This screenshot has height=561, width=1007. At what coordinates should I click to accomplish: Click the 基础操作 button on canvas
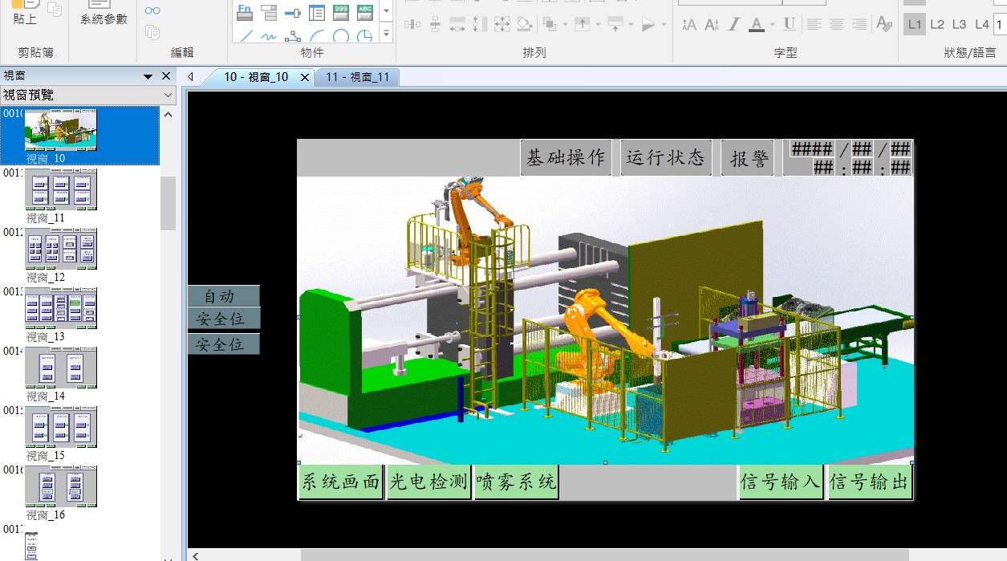566,158
